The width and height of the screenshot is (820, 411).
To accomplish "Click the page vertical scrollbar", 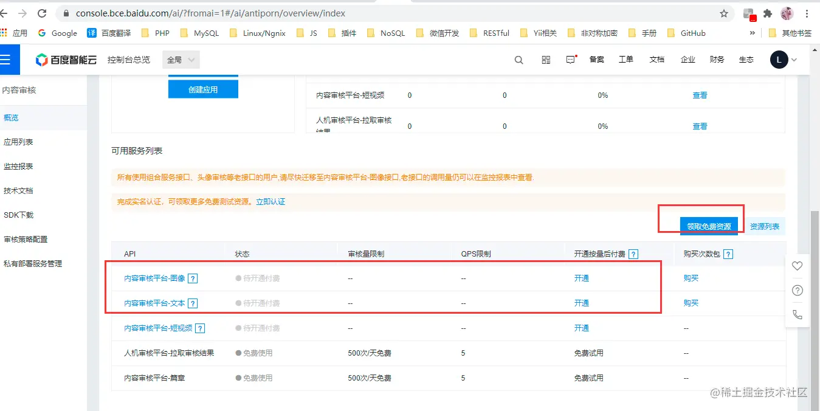I will tap(815, 304).
